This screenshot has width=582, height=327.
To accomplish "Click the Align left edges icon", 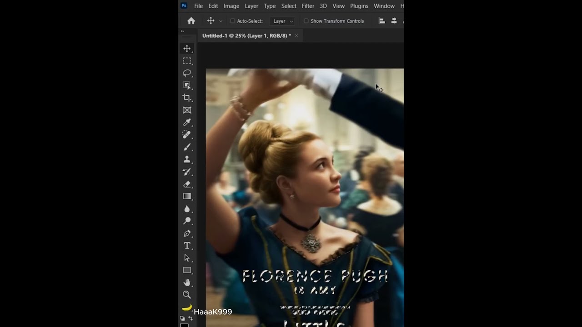I will [381, 21].
